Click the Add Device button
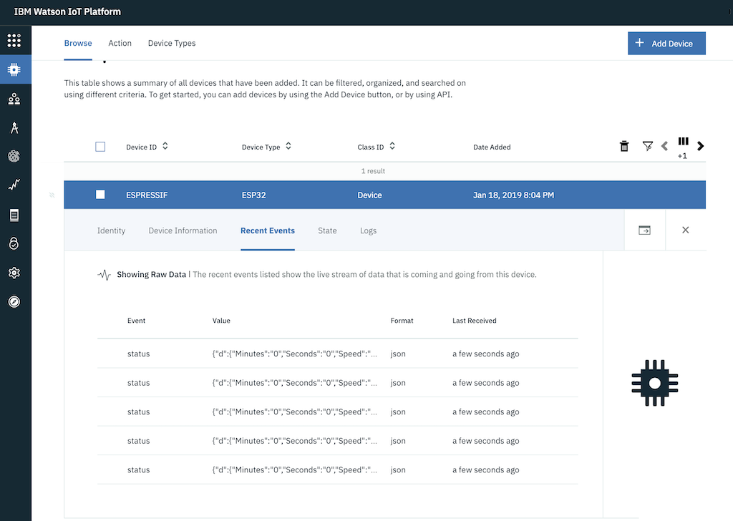Viewport: 733px width, 521px height. pos(666,44)
